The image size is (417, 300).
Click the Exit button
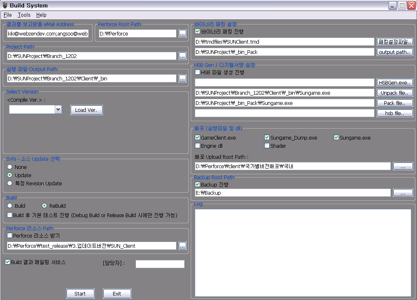[x=117, y=293]
